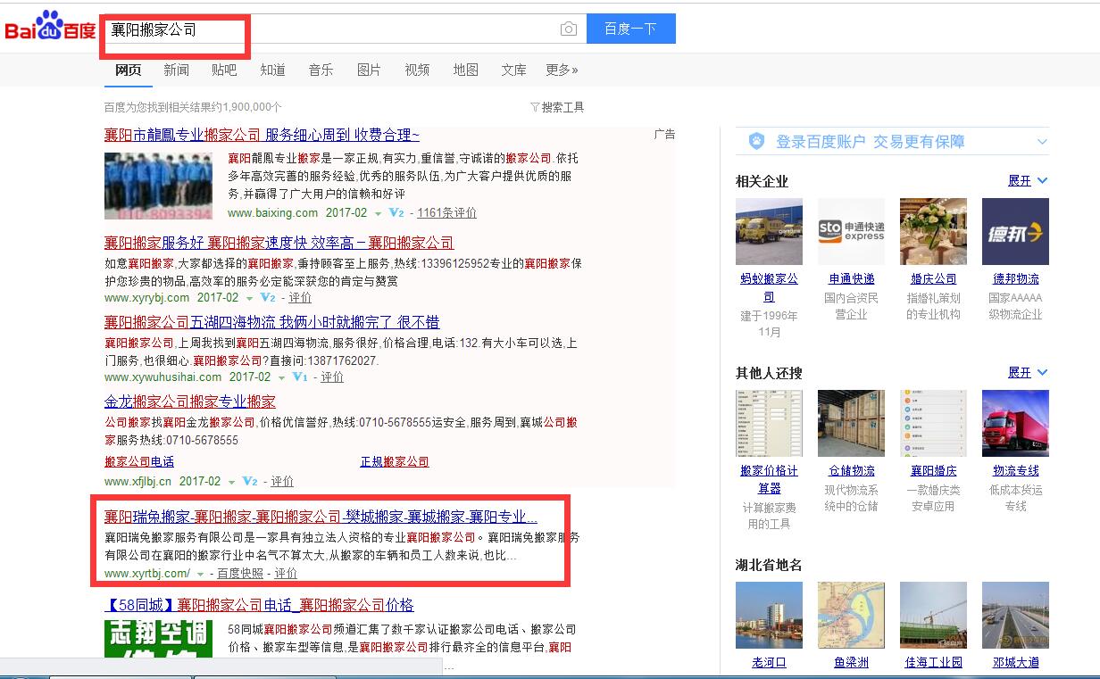Click 物流专线 red truck thumbnail

(1015, 423)
